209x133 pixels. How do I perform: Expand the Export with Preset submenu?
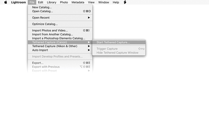point(60,71)
